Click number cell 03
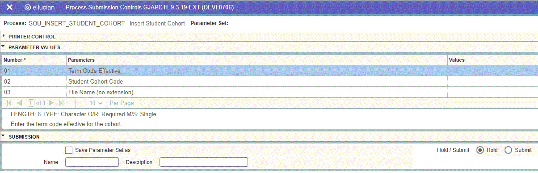 pyautogui.click(x=34, y=92)
